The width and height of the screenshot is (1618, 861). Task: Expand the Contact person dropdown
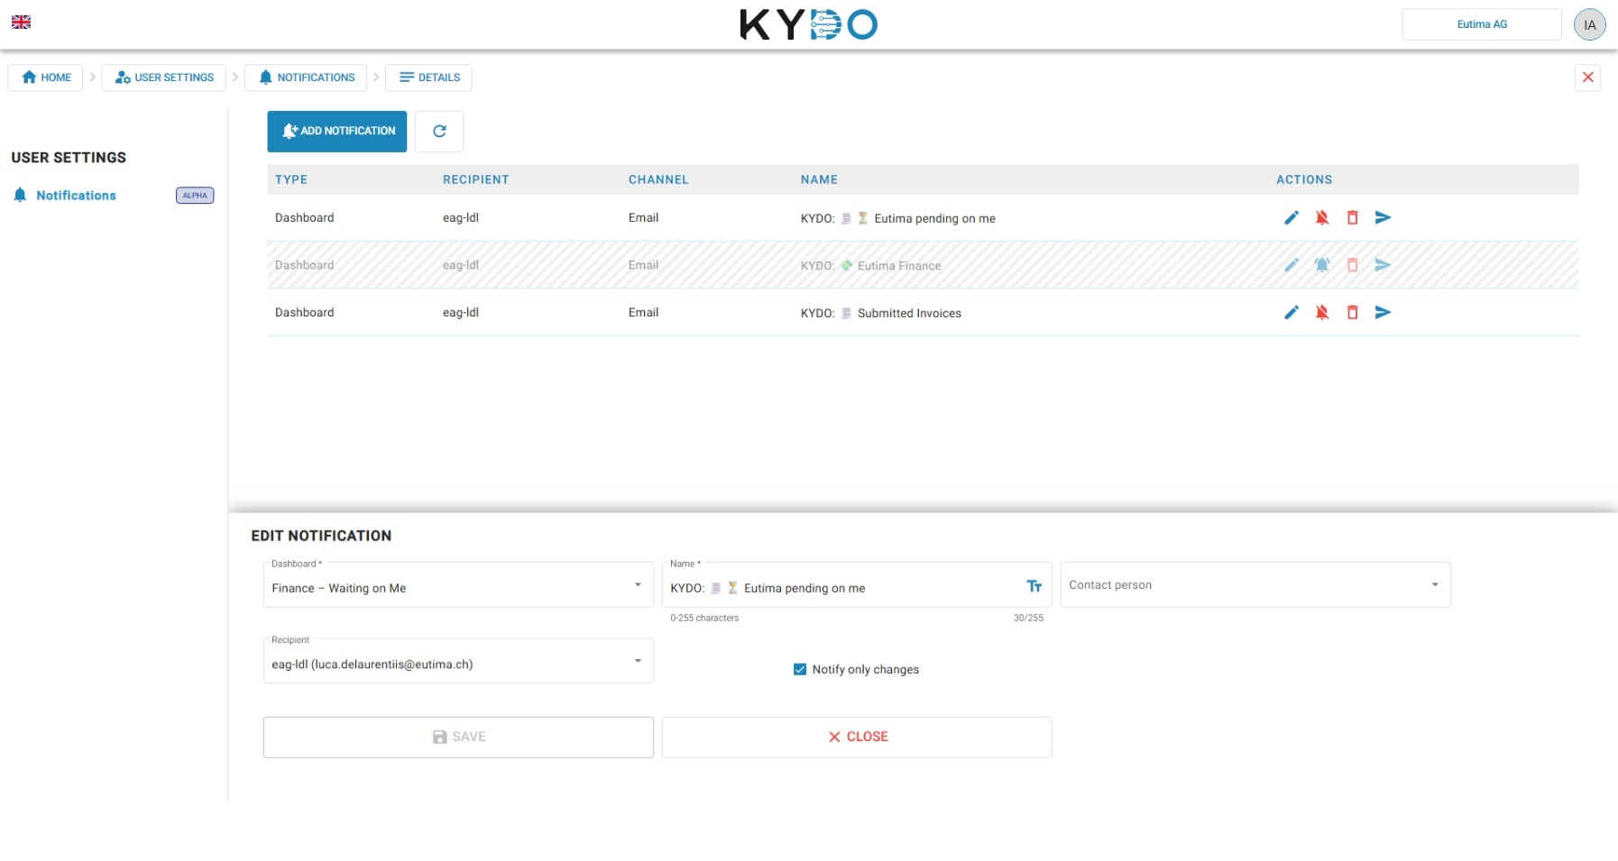(x=1255, y=585)
